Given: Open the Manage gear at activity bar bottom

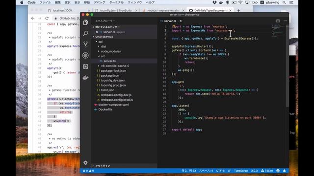Looking at the screenshot, I should coord(85,163).
